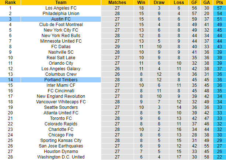Image resolution: width=226 pixels, height=160 pixels.
Task: Select the San Jose Earthquakes team name
Action: 61,146
